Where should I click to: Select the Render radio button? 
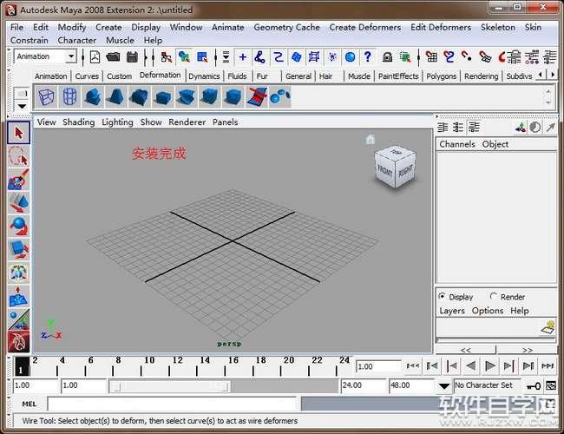(493, 296)
